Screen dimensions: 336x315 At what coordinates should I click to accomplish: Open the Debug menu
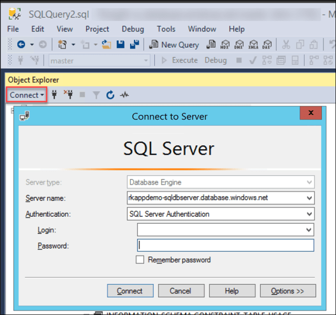click(x=133, y=29)
